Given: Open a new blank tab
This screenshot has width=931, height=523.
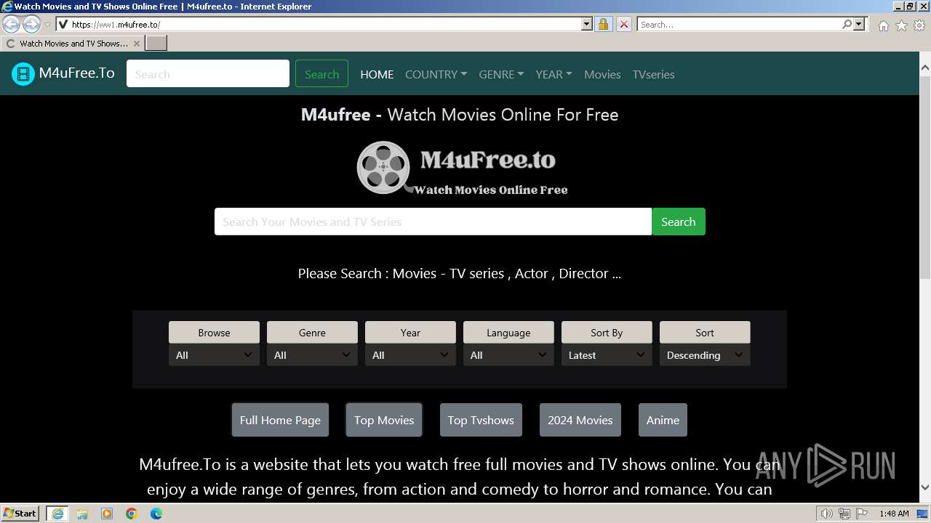Looking at the screenshot, I should click(156, 44).
